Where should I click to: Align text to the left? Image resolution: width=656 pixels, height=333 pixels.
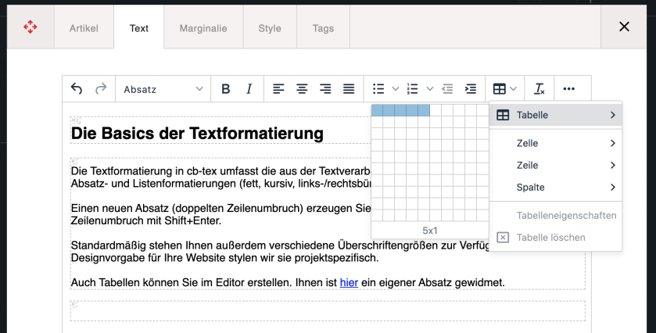(278, 89)
